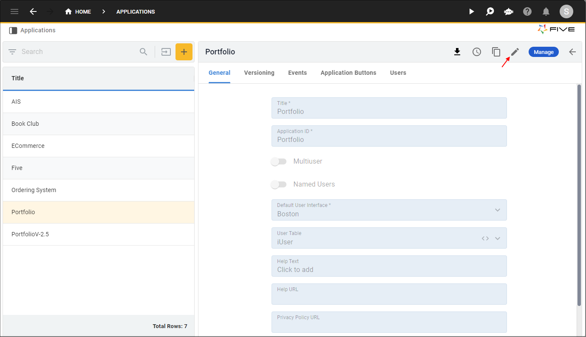Select the Portfolio row in list
This screenshot has width=586, height=337.
tap(99, 212)
